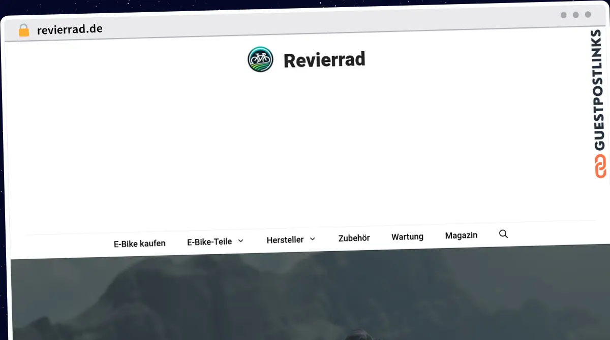The height and width of the screenshot is (340, 610).
Task: Click the padlock icon in address bar
Action: coord(23,30)
